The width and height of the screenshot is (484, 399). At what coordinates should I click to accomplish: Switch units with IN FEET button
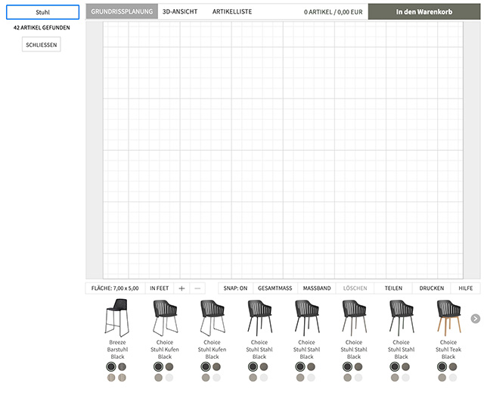click(x=160, y=288)
